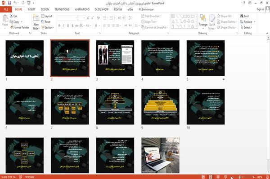Click the Undo arrow icon
The height and width of the screenshot is (179, 270).
(x=15, y=3)
